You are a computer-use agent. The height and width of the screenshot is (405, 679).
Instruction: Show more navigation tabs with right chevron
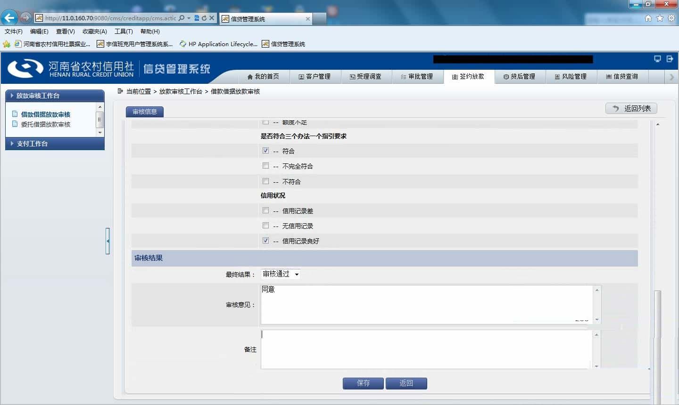672,77
